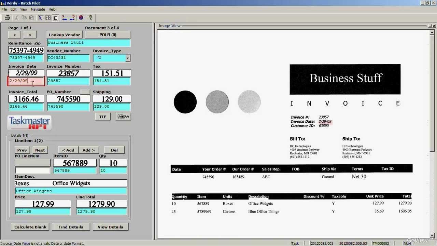Open the Help menu
This screenshot has height=246, width=437.
click(x=52, y=9)
